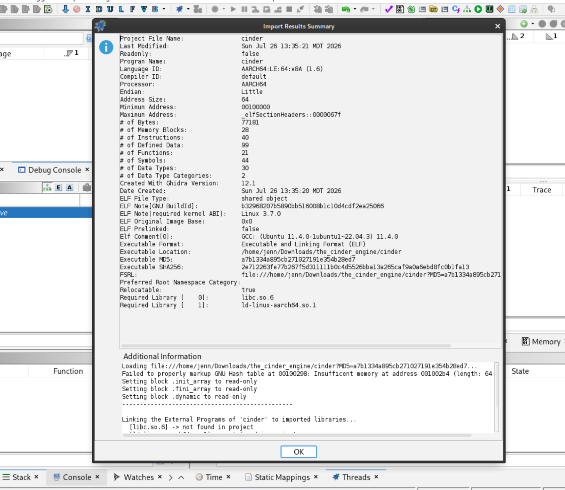Click the grey camera snapshot icon
This screenshot has width=565, height=490.
[87, 187]
